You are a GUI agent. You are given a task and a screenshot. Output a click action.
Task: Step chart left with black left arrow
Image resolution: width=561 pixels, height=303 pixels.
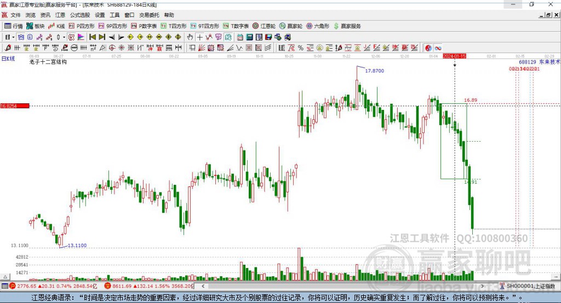(112, 37)
